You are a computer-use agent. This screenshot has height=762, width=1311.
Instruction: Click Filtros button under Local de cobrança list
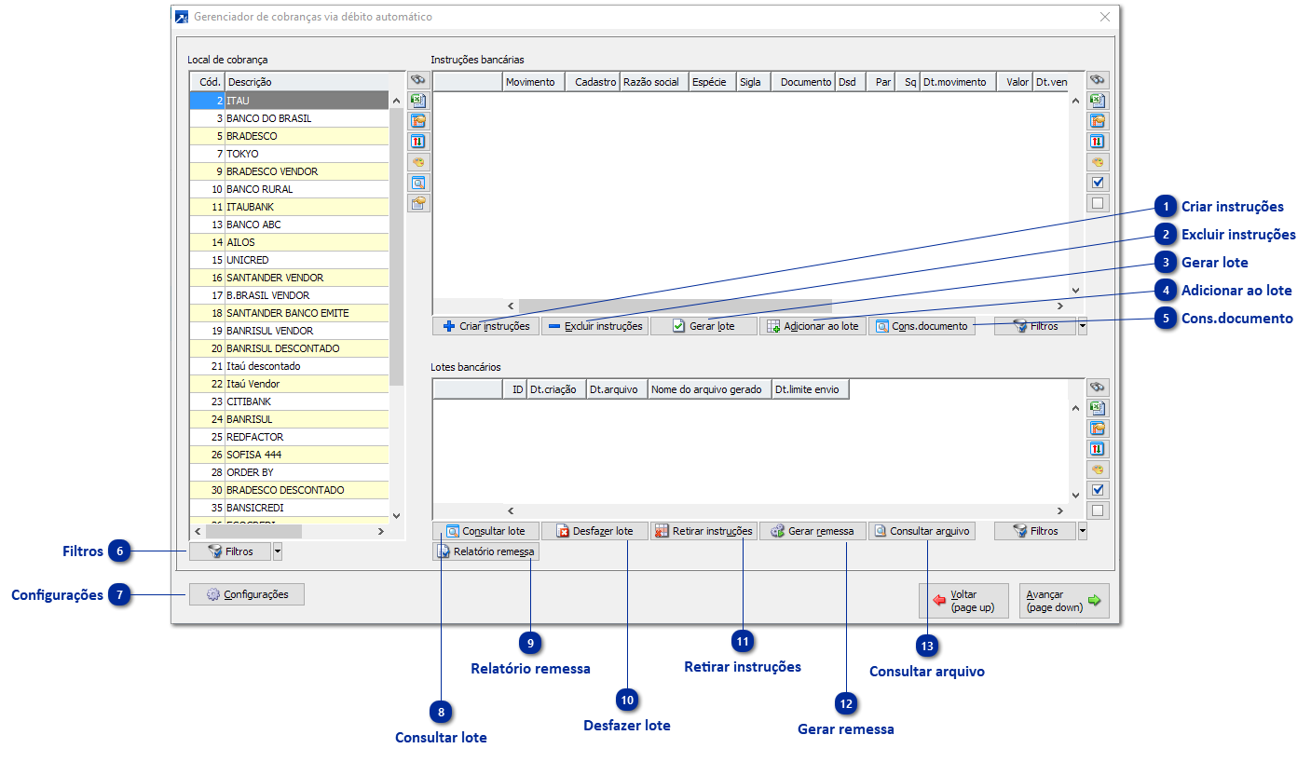tap(229, 551)
